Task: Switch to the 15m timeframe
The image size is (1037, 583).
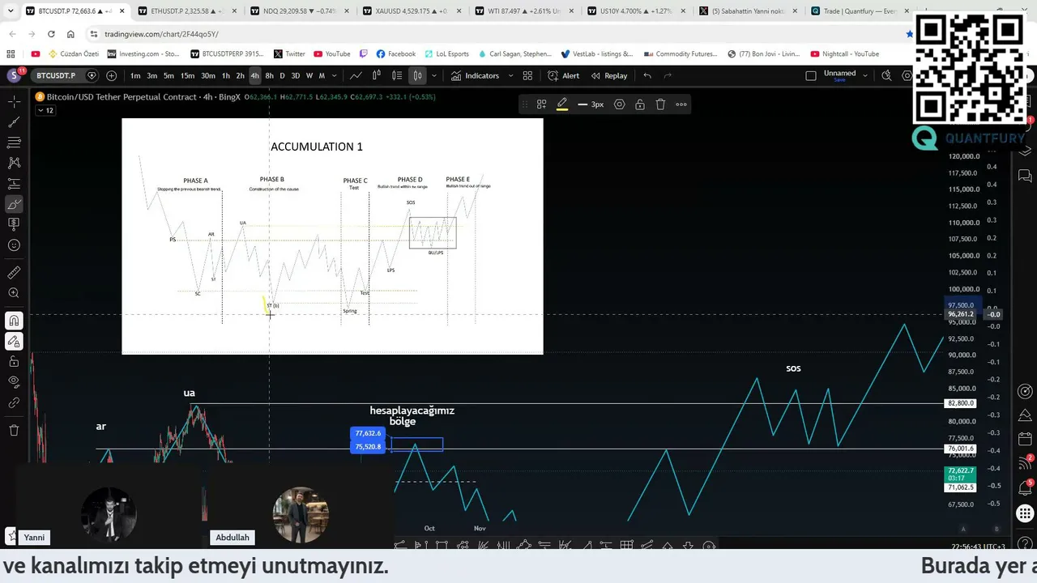Action: coord(187,75)
